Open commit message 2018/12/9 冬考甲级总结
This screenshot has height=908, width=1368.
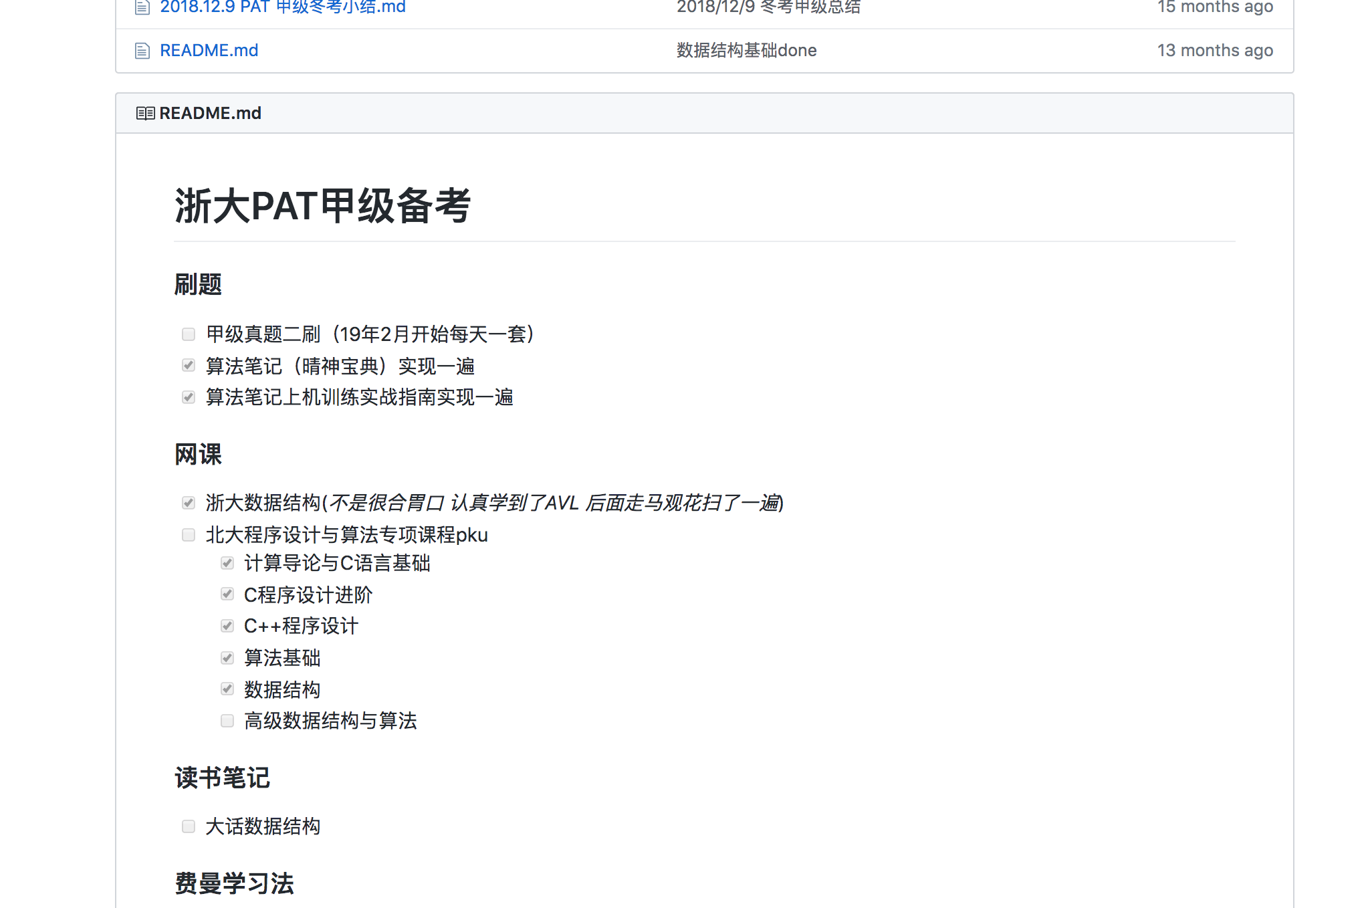(x=768, y=7)
